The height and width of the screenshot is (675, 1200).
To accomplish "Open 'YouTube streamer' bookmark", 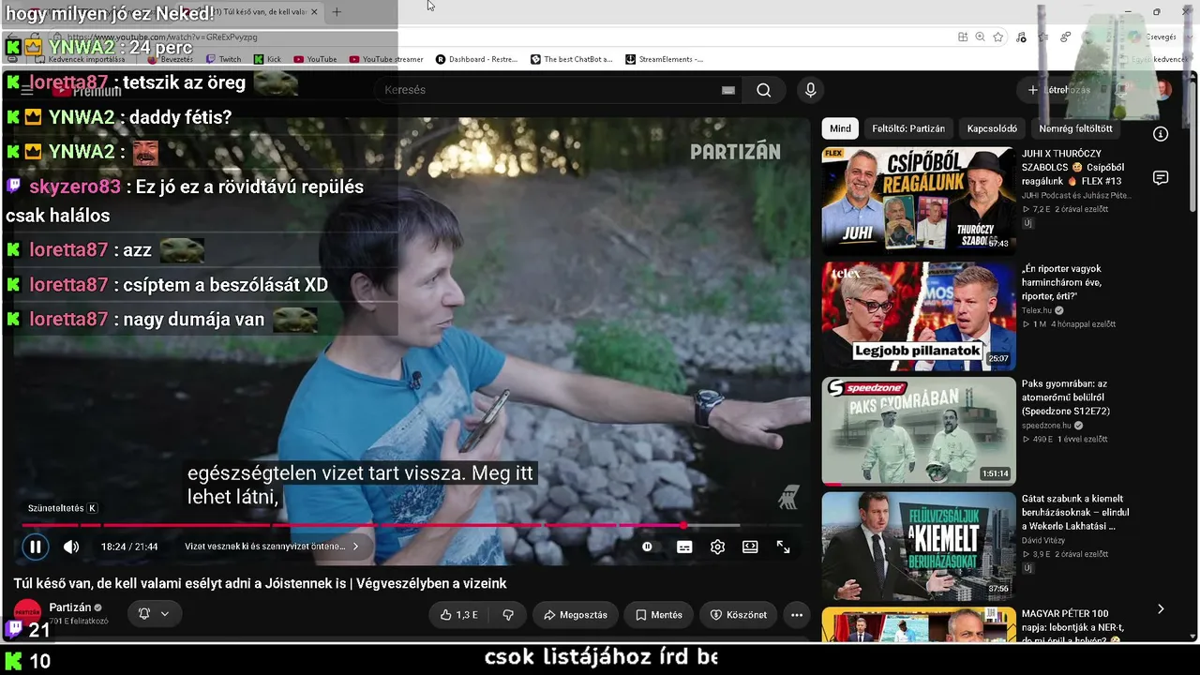I will pos(386,59).
